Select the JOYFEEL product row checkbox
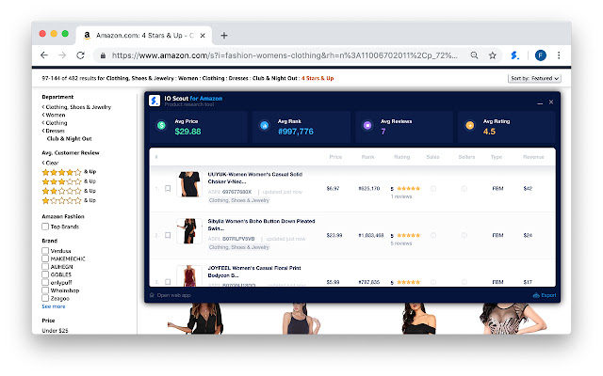 click(168, 282)
